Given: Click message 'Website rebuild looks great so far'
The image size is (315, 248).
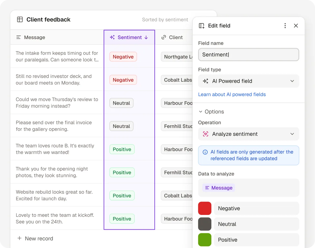Looking at the screenshot, I should 54,195.
